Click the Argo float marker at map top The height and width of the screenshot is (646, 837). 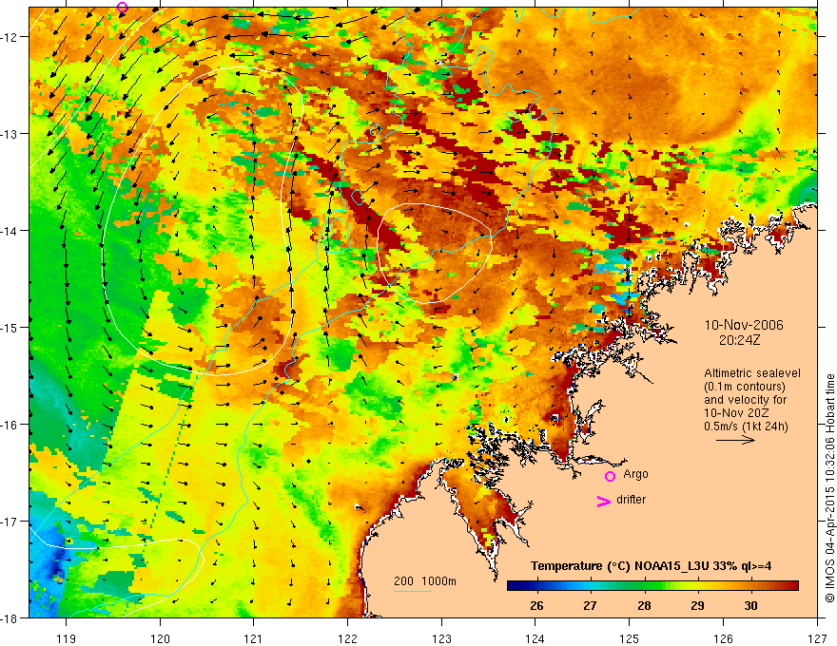tap(123, 7)
